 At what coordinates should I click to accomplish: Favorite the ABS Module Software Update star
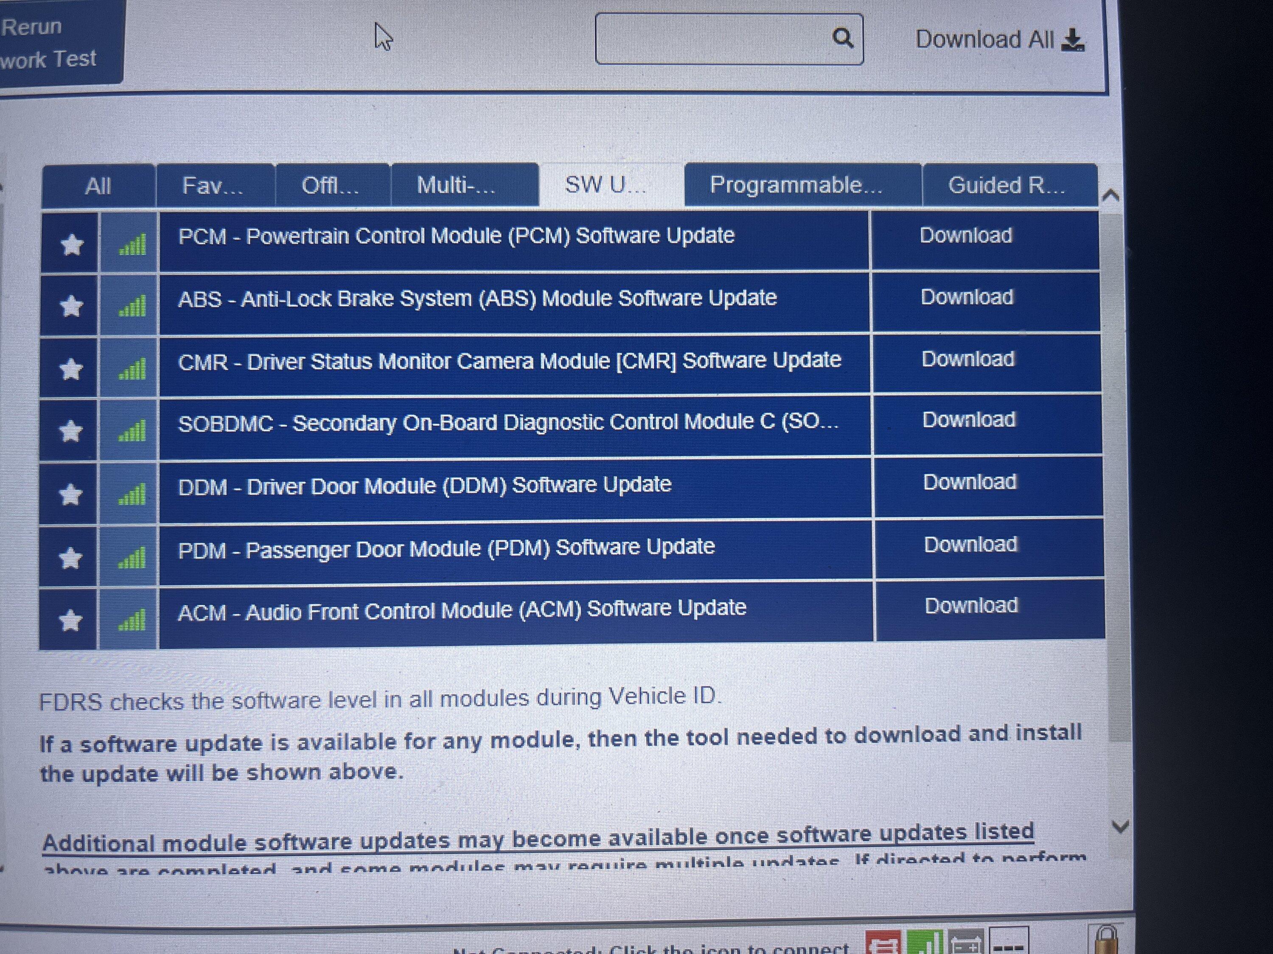(x=71, y=306)
